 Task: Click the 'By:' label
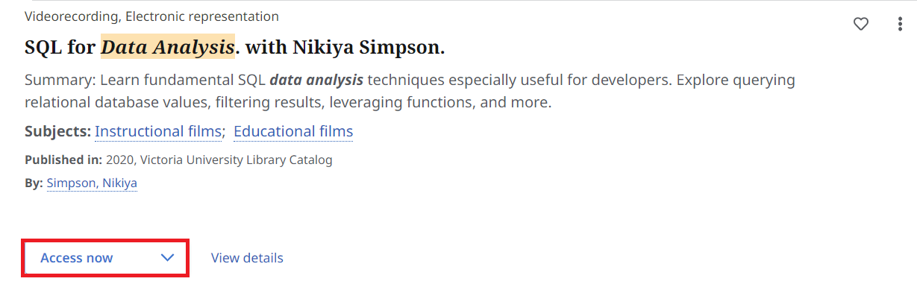34,183
